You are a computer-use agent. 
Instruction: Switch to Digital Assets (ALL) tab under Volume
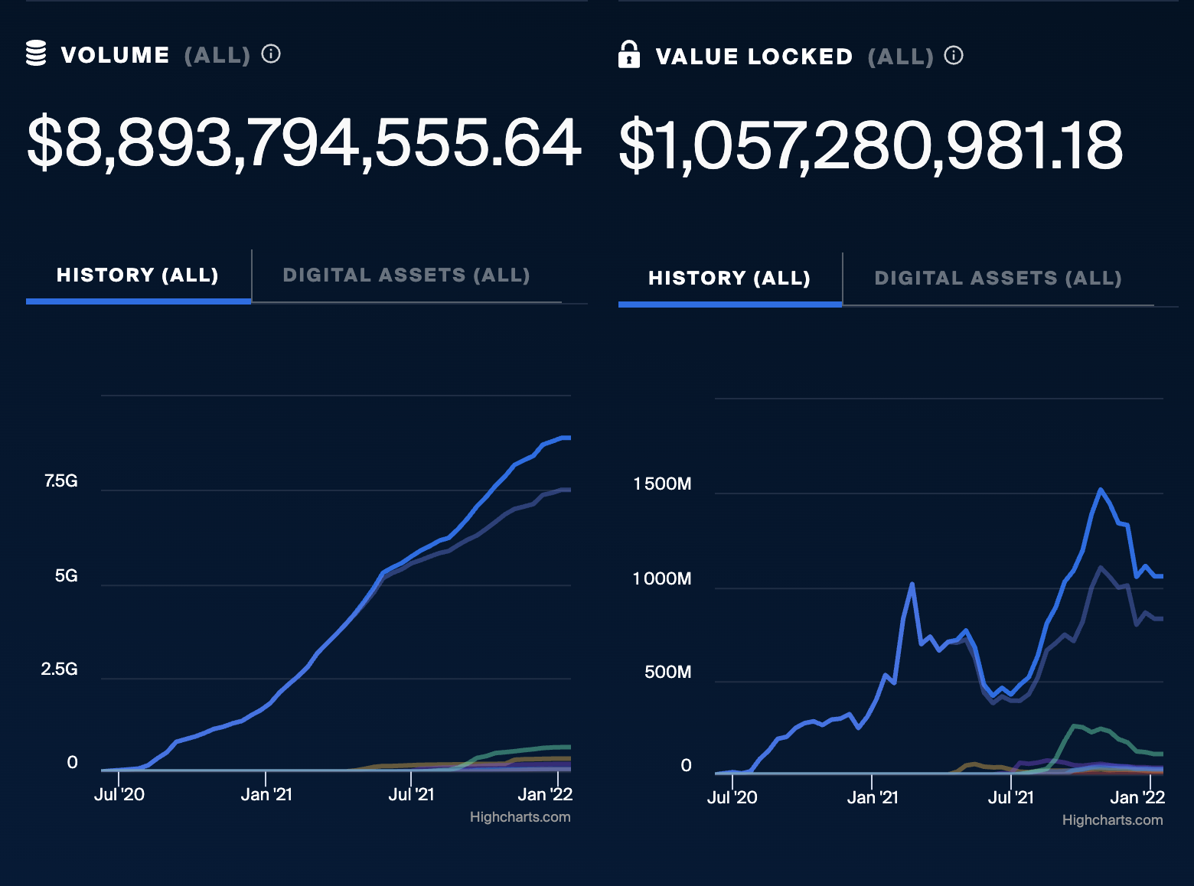[x=406, y=275]
